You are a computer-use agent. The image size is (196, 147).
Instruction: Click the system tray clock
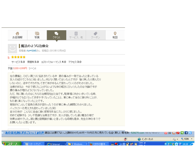pyautogui.click(x=185, y=144)
